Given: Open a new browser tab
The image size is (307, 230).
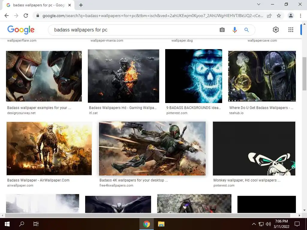Looking at the screenshot, I should coord(81,5).
